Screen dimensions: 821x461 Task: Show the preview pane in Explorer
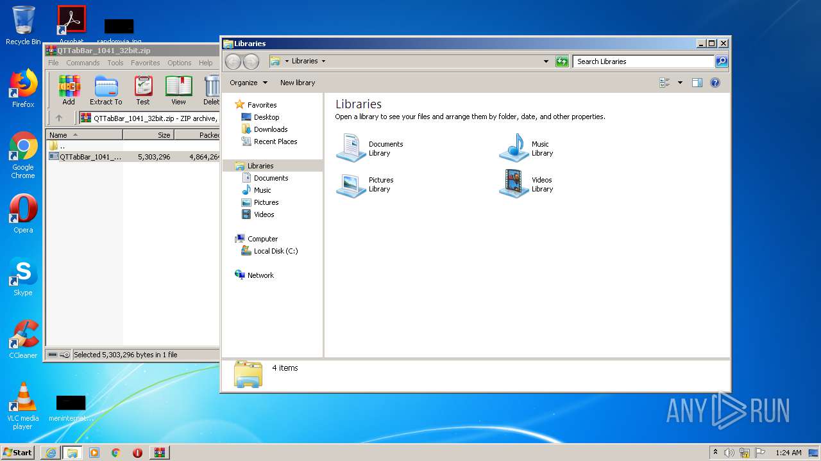697,83
